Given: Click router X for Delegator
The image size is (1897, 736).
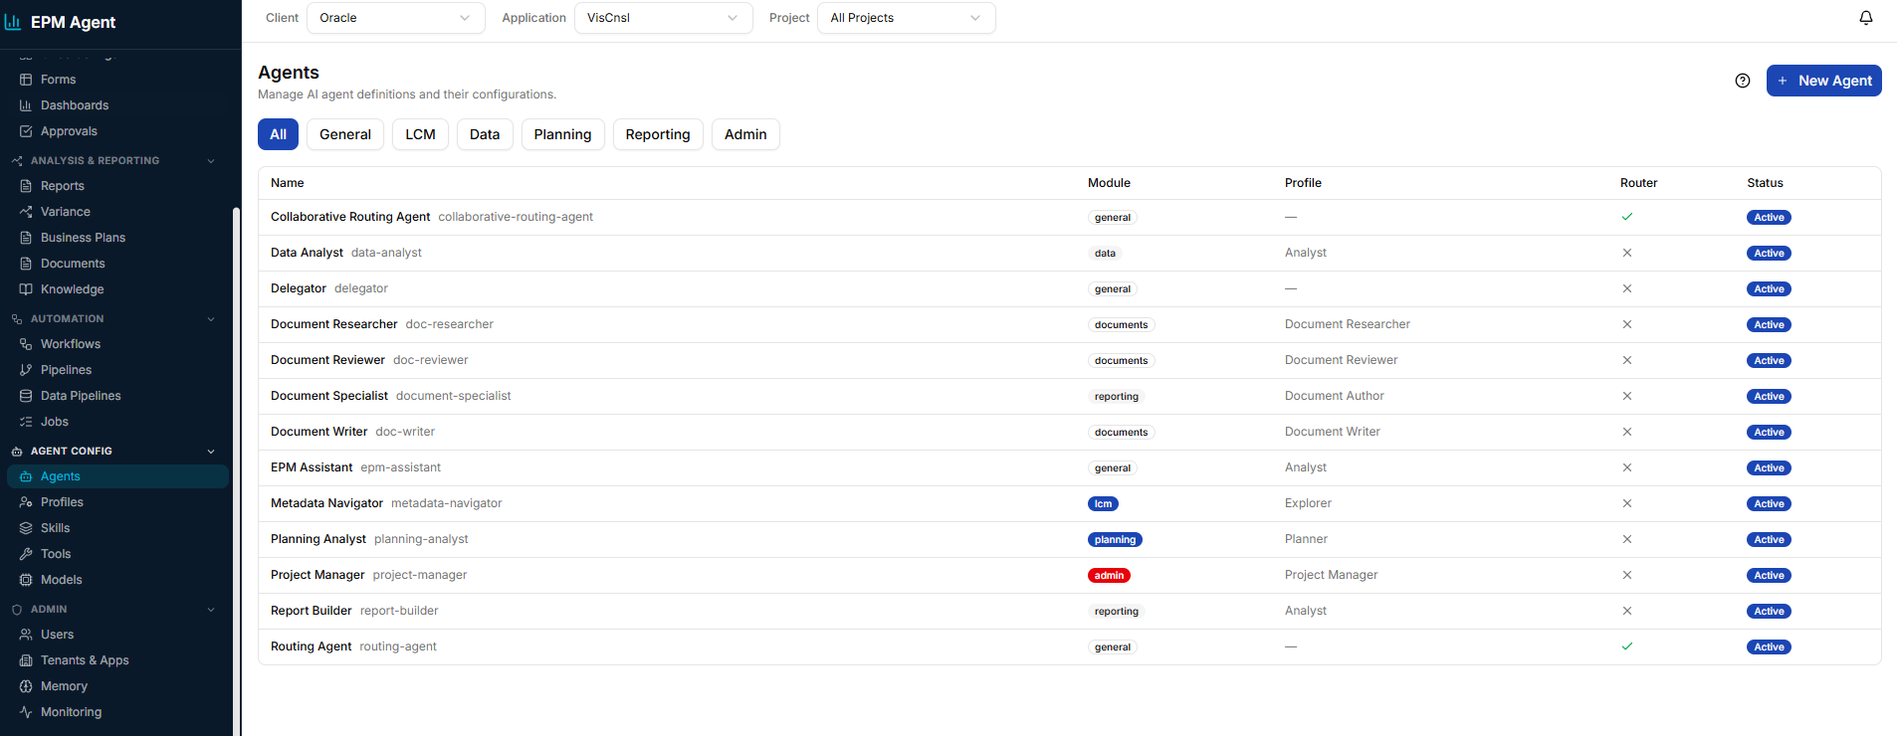Looking at the screenshot, I should pyautogui.click(x=1627, y=288).
